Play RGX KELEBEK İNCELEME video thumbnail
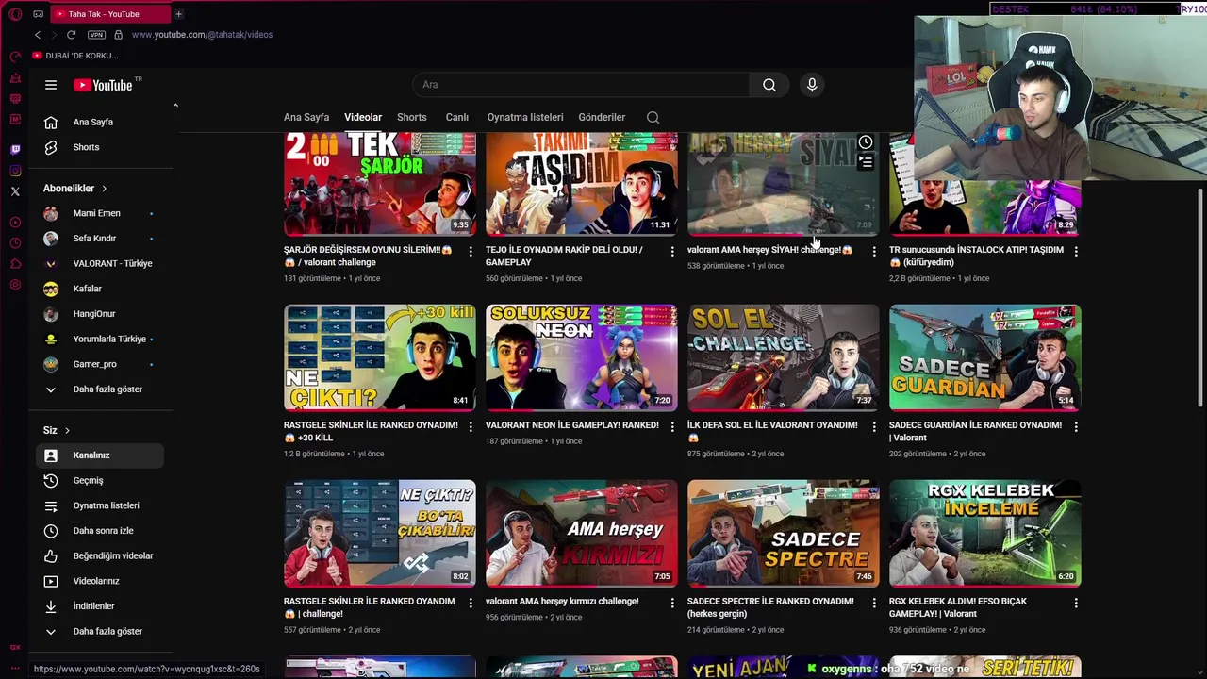The height and width of the screenshot is (679, 1207). click(985, 533)
